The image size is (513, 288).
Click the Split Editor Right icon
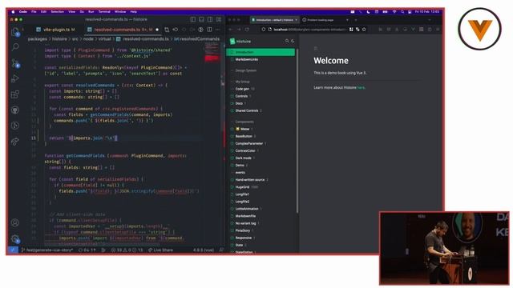(x=209, y=30)
